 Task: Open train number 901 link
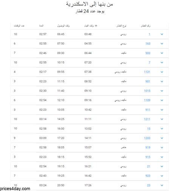point(148,82)
